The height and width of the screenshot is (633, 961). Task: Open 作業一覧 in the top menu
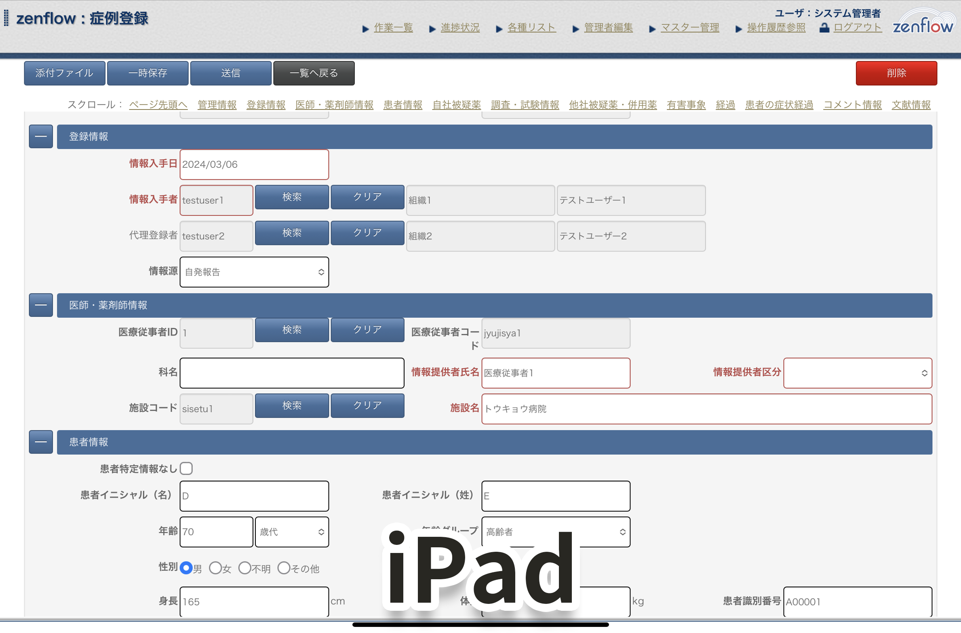[x=393, y=27]
